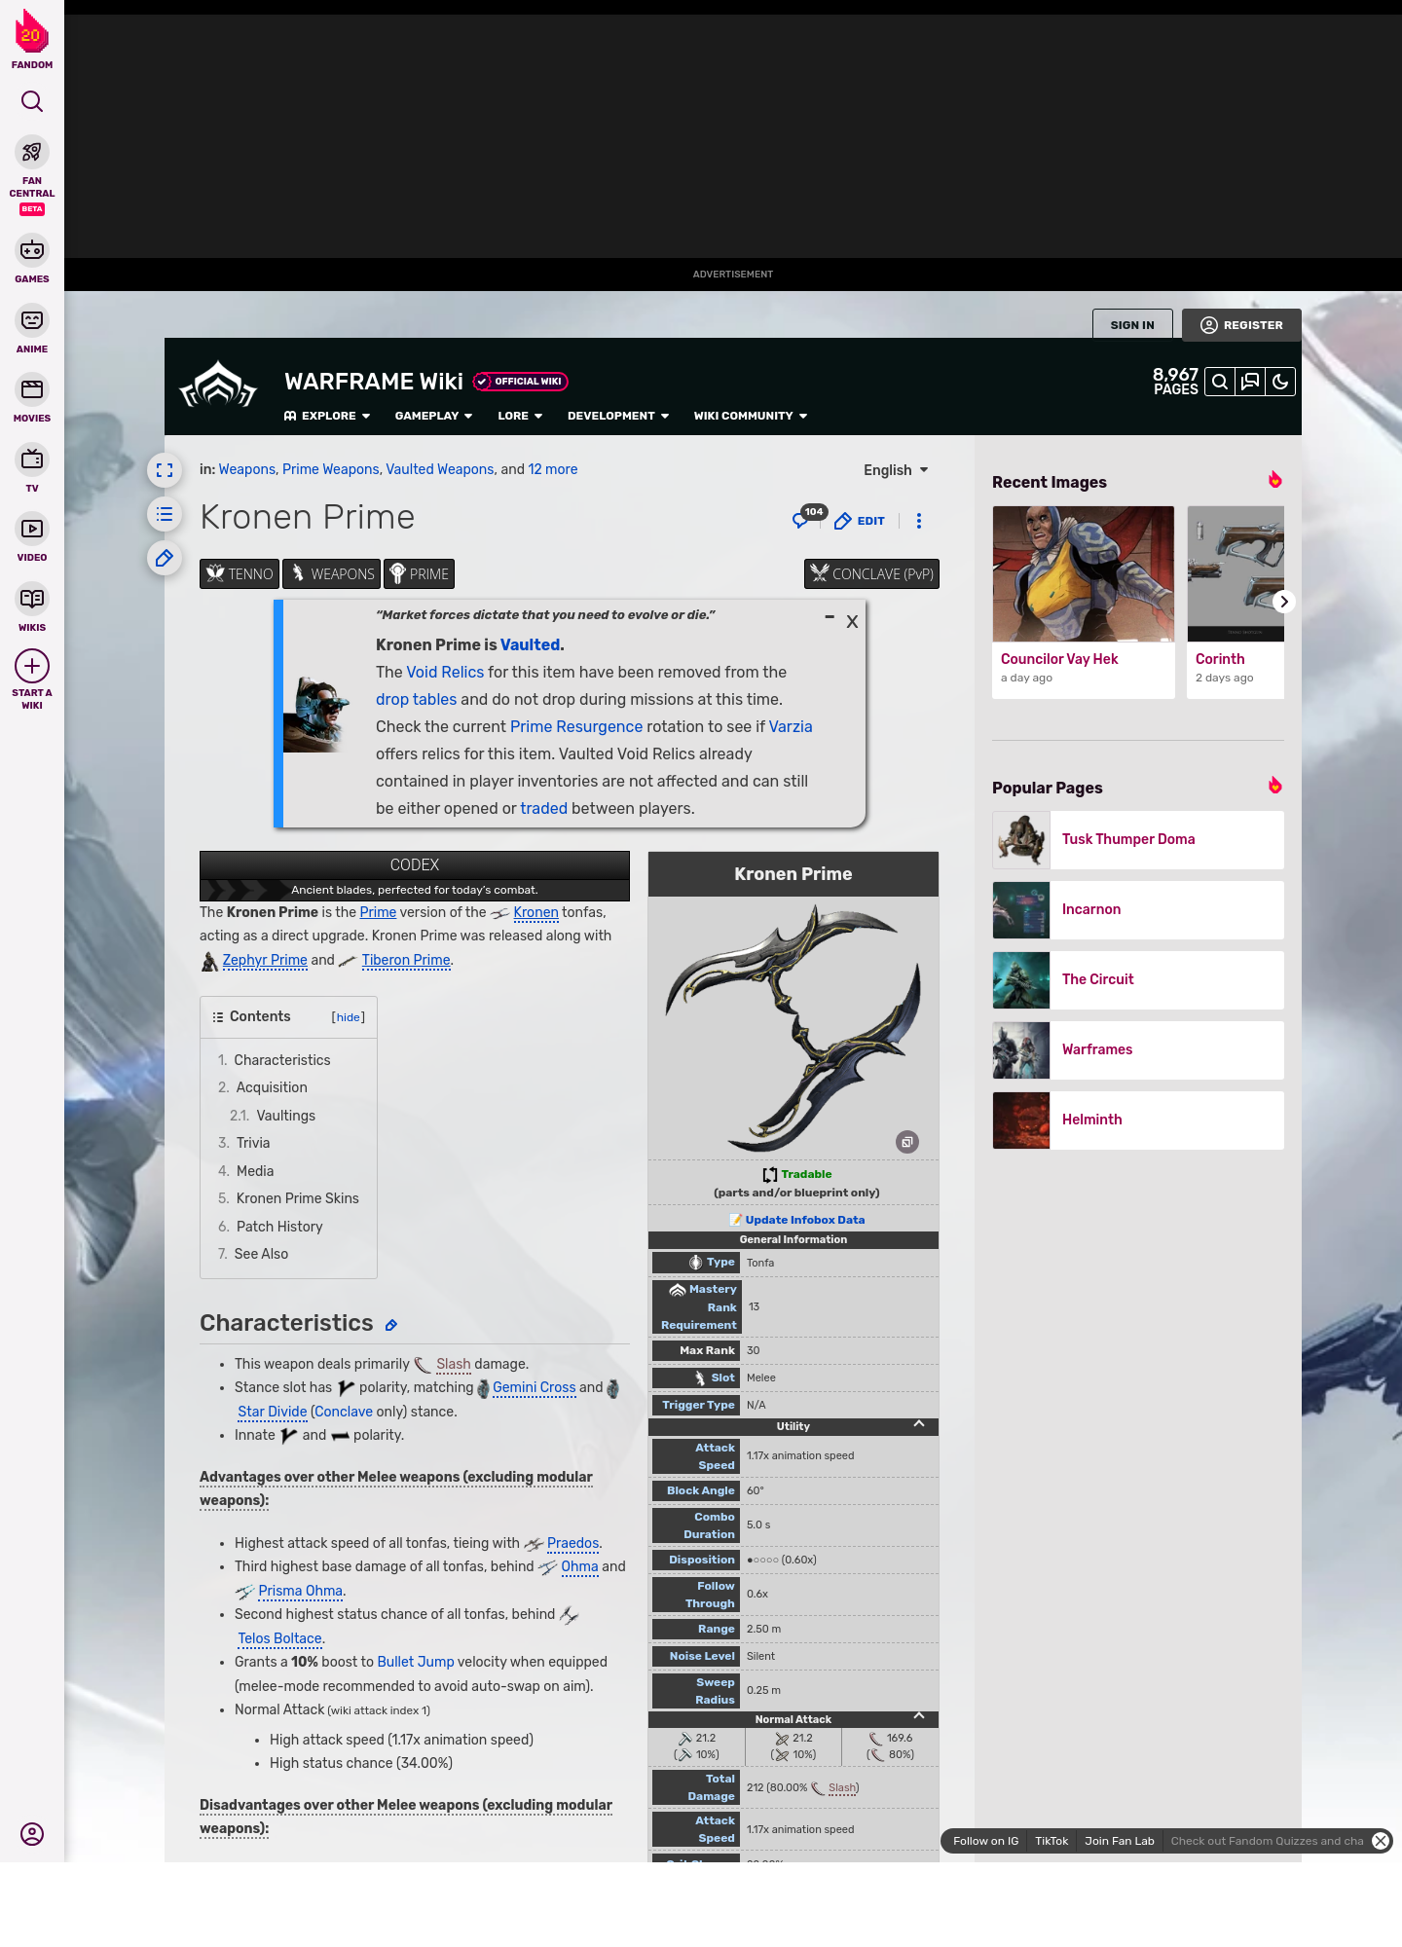Image resolution: width=1402 pixels, height=1947 pixels.
Task: Close the Vaulted notice box
Action: point(852,622)
